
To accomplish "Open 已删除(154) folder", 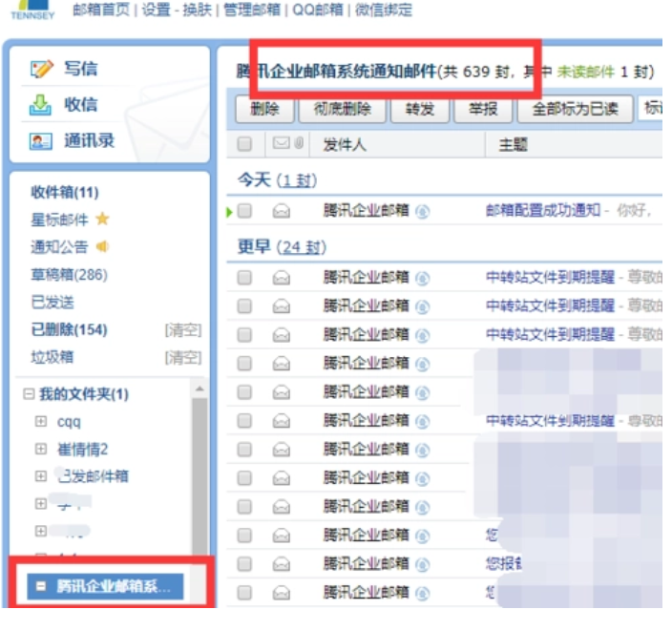I will 69,330.
